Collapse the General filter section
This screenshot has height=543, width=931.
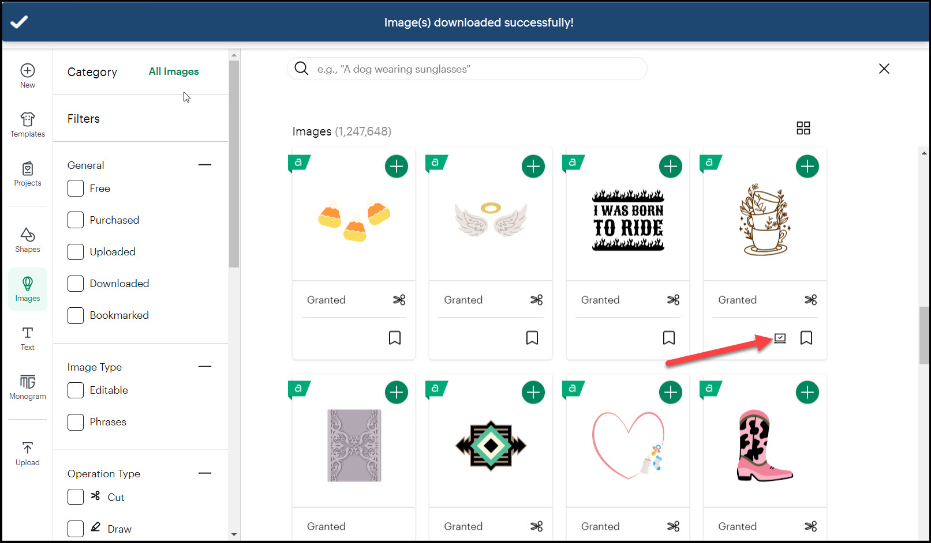coord(204,165)
